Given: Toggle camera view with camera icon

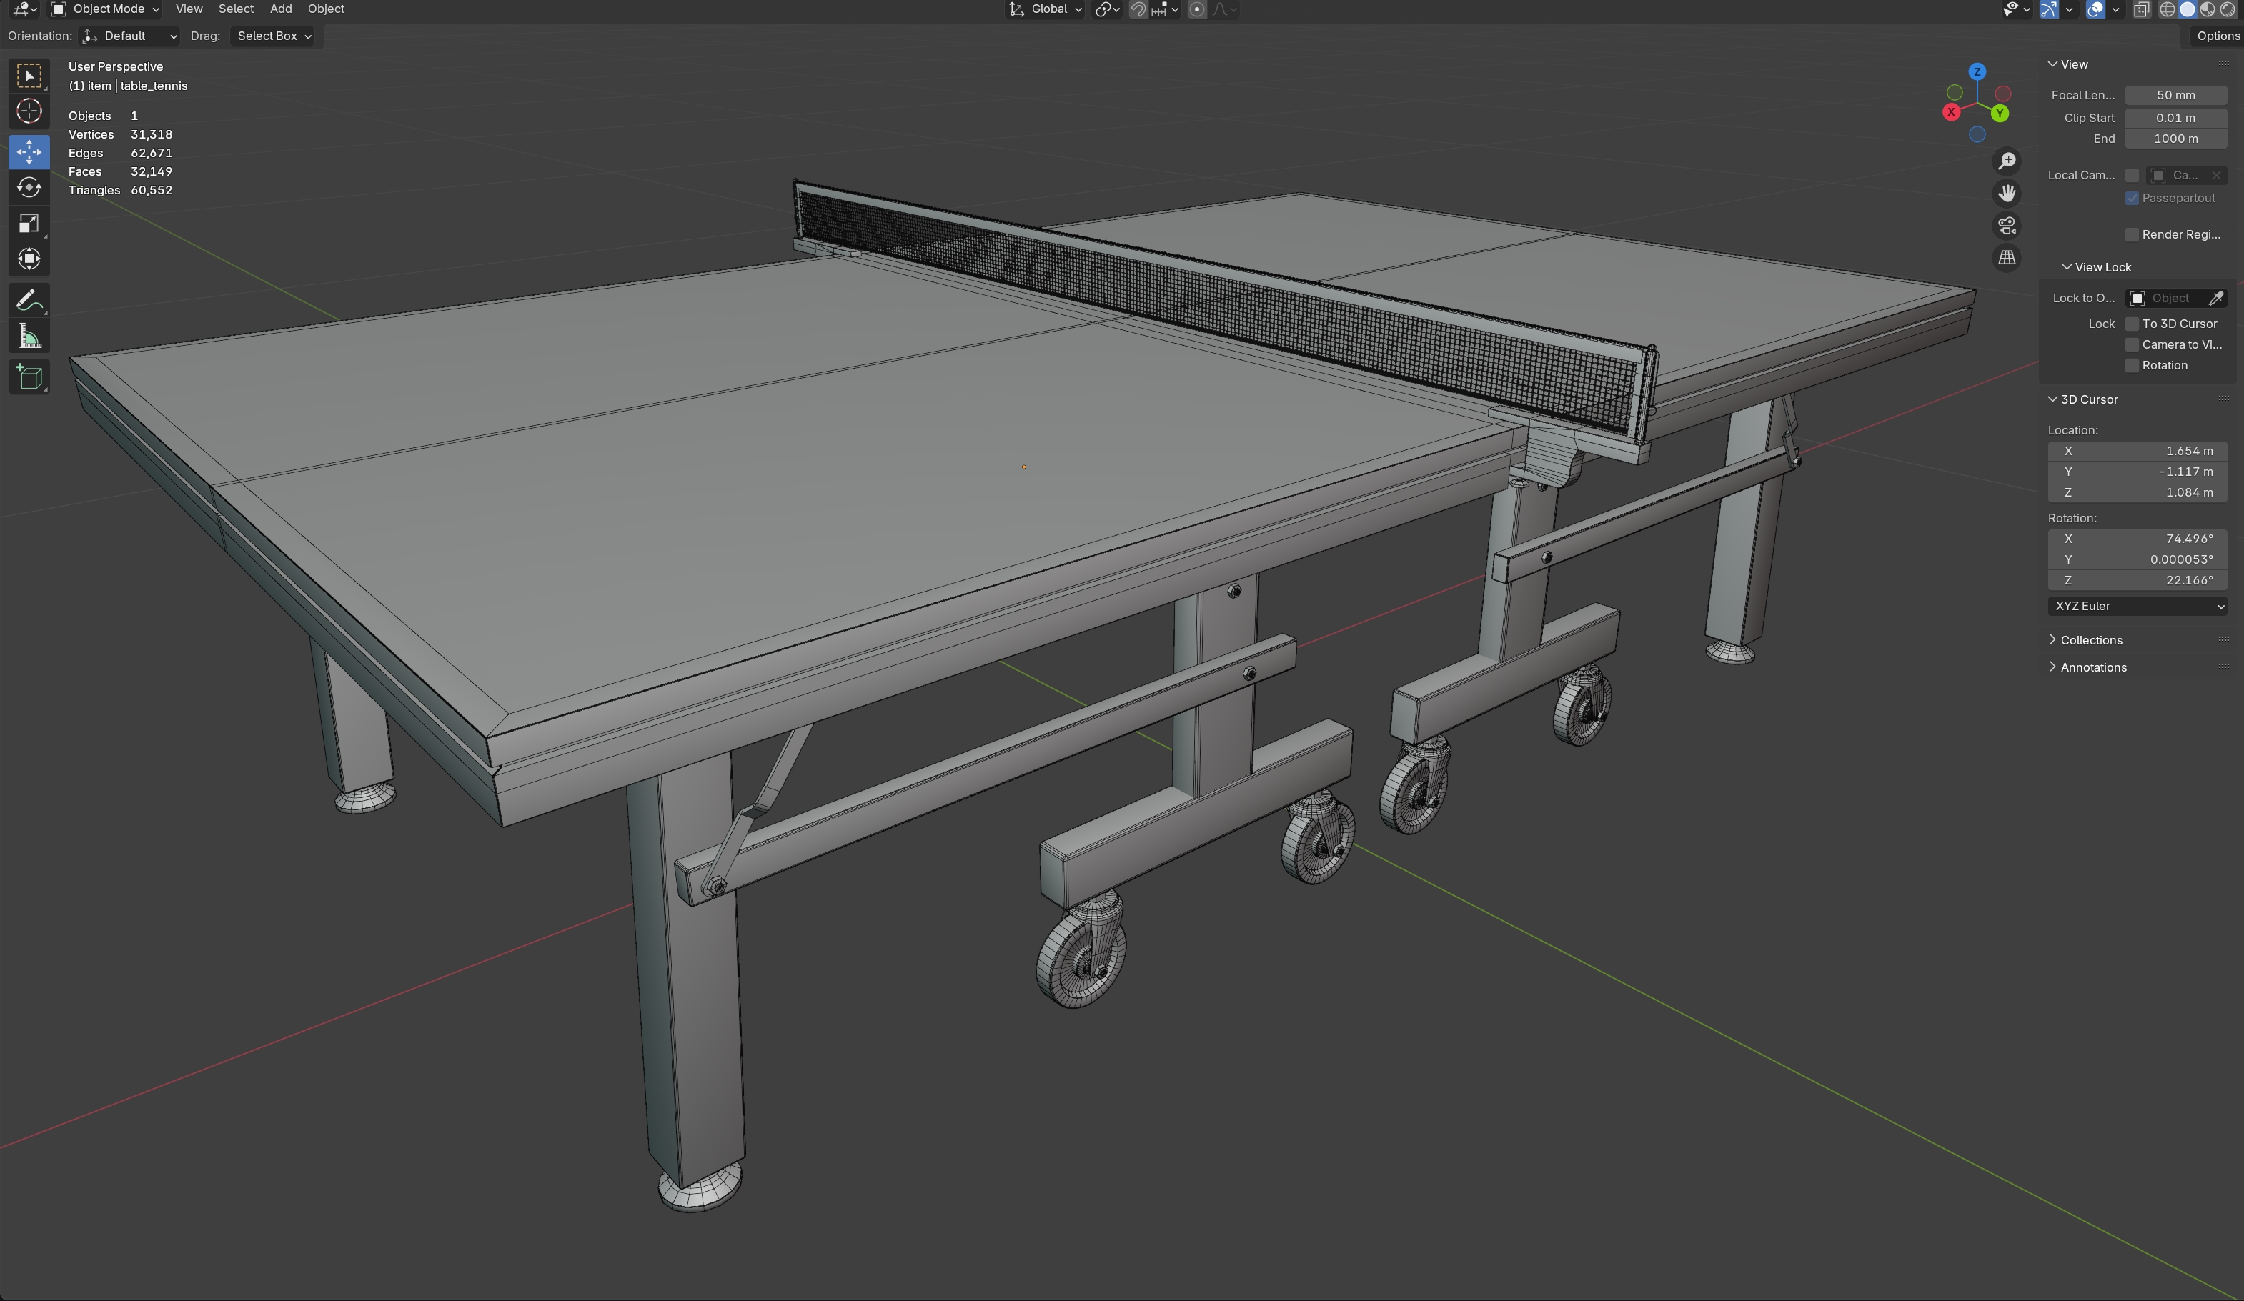Looking at the screenshot, I should [x=2006, y=226].
